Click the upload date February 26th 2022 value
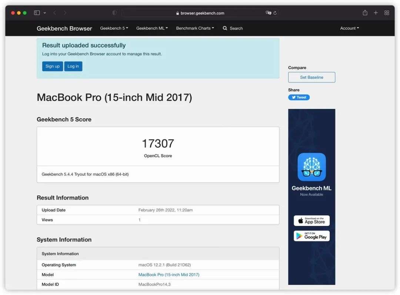 [166, 210]
